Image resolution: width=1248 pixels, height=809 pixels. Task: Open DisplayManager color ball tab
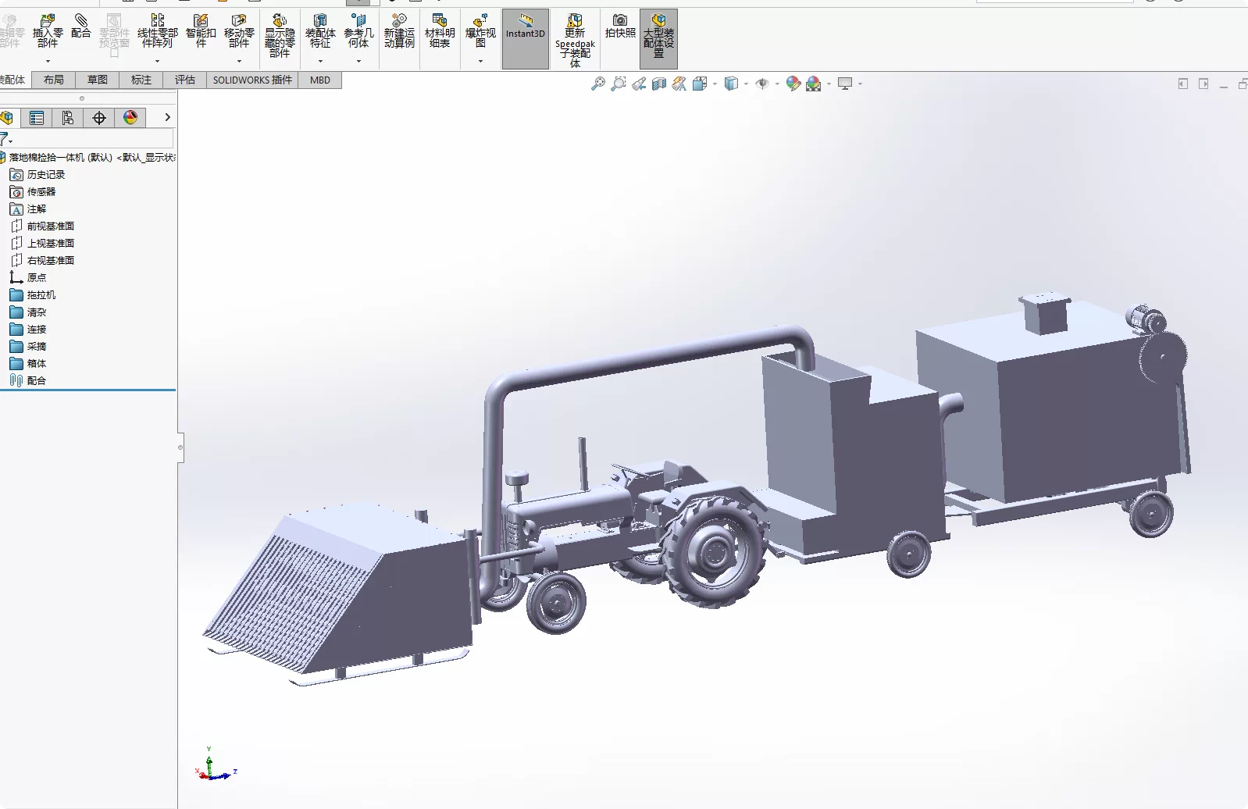[130, 117]
